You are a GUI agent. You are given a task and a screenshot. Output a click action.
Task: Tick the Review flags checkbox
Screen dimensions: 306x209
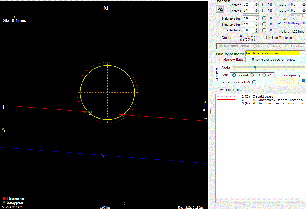[x=248, y=60]
